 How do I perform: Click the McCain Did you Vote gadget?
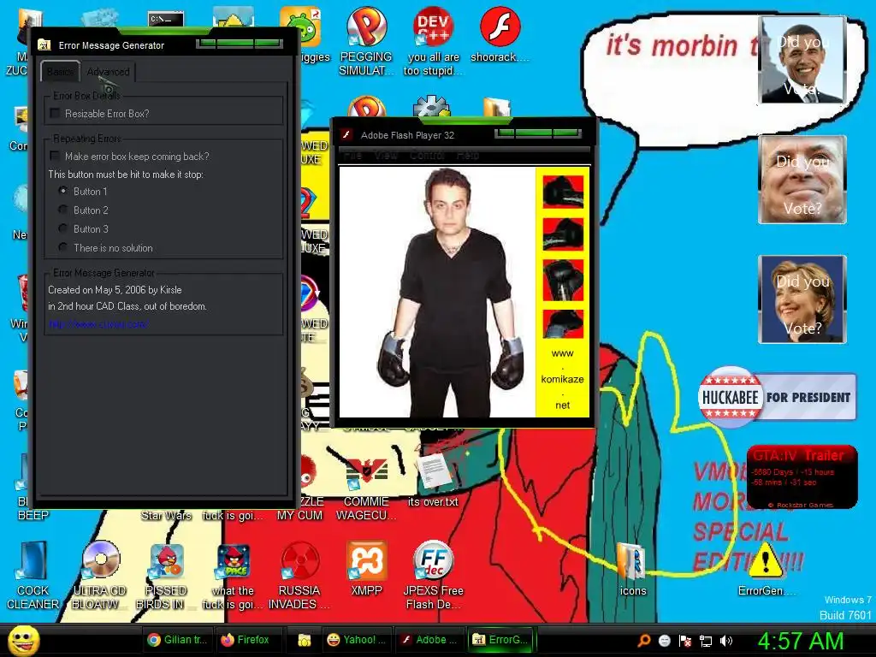(802, 180)
